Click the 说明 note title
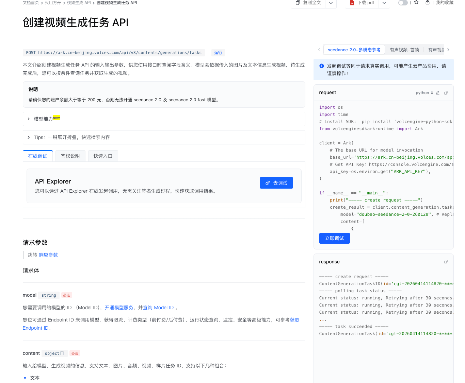Image resolution: width=465 pixels, height=383 pixels. tap(33, 89)
